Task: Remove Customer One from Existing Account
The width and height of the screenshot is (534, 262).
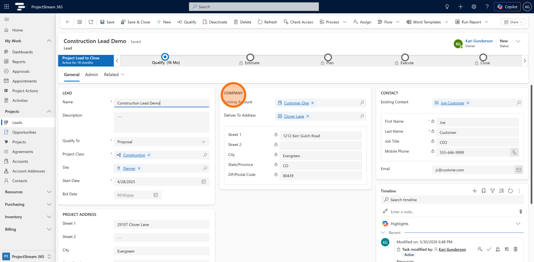Action: [x=312, y=103]
